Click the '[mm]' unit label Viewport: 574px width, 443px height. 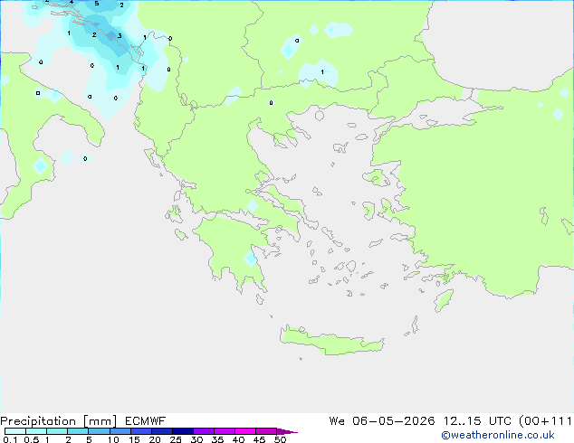pyautogui.click(x=100, y=421)
